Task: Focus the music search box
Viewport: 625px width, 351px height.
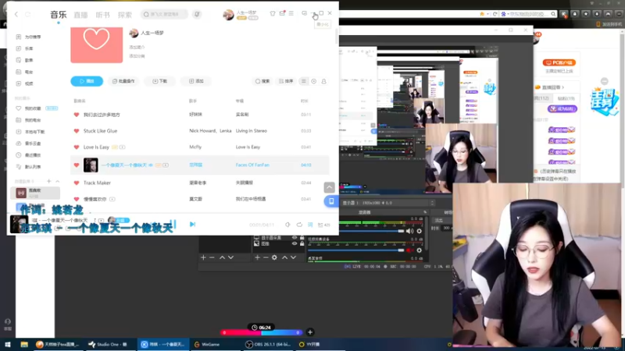Action: click(164, 14)
